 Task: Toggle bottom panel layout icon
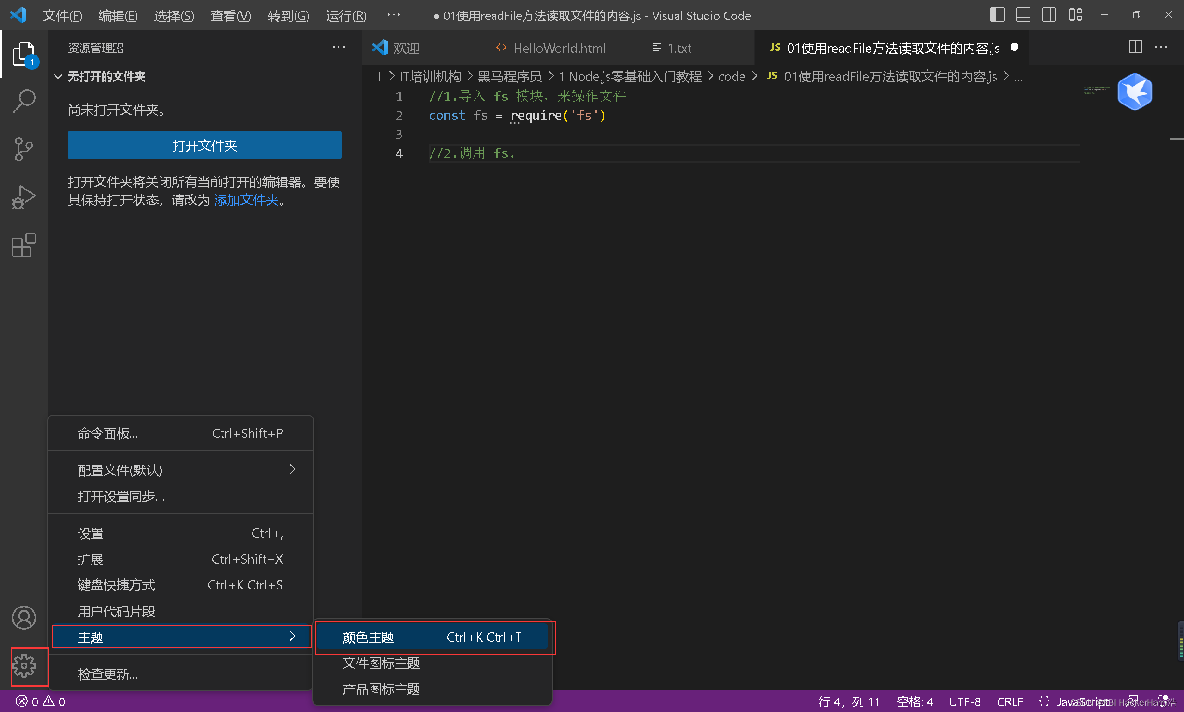1023,15
